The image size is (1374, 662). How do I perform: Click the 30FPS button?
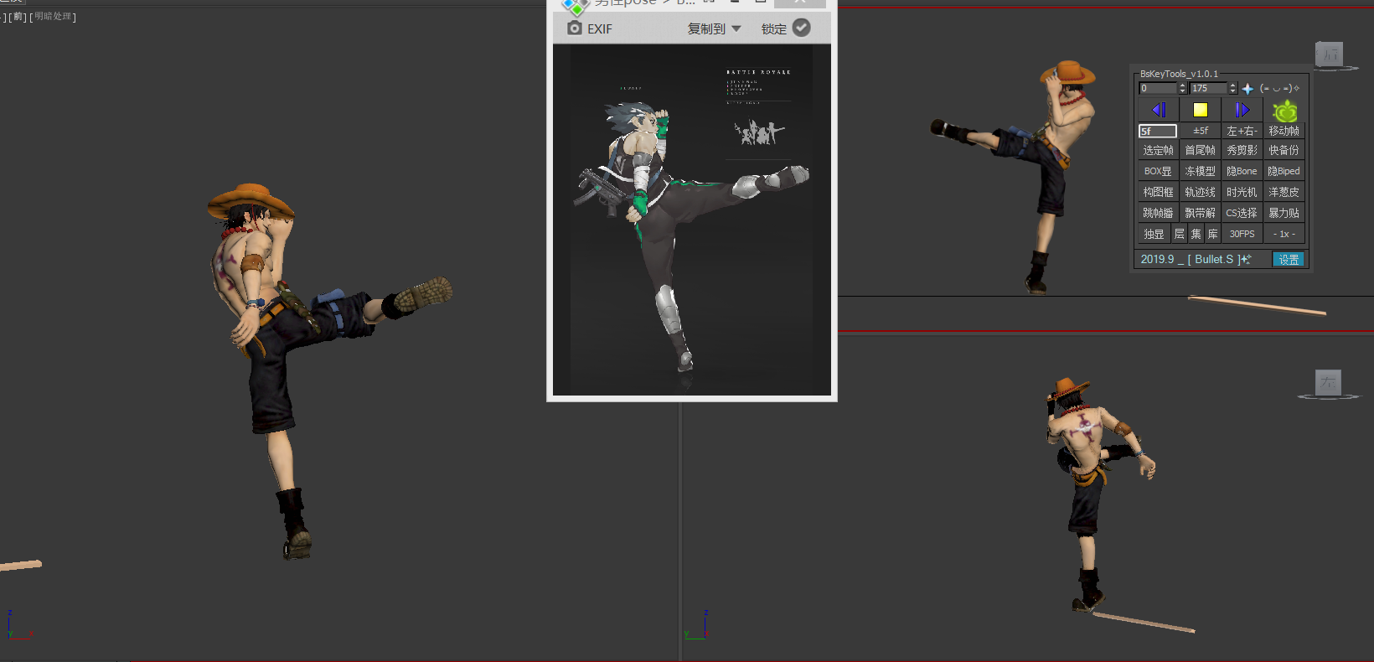coord(1242,234)
